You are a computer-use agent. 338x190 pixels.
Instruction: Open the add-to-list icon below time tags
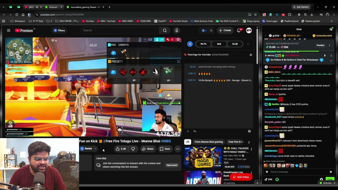pyautogui.click(x=195, y=131)
